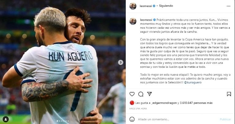Open leomessi username in the caption

(146, 20)
